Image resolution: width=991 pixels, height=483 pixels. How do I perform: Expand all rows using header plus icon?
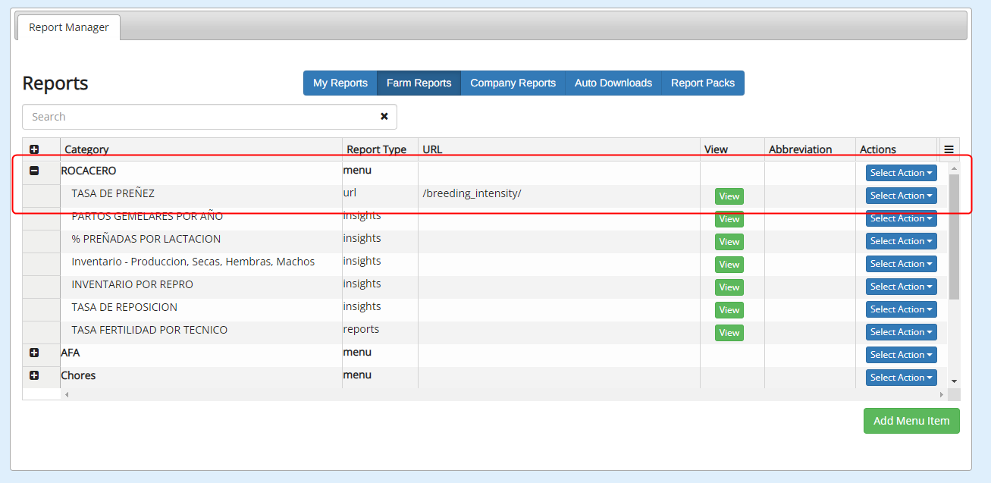click(34, 149)
